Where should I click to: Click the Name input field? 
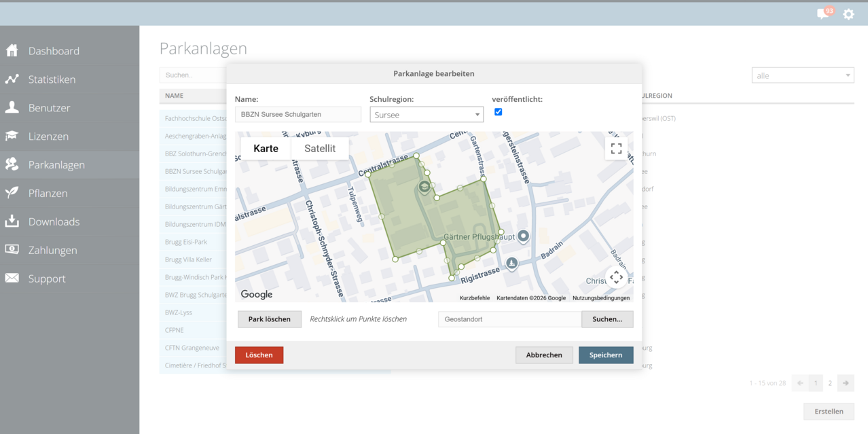(298, 115)
